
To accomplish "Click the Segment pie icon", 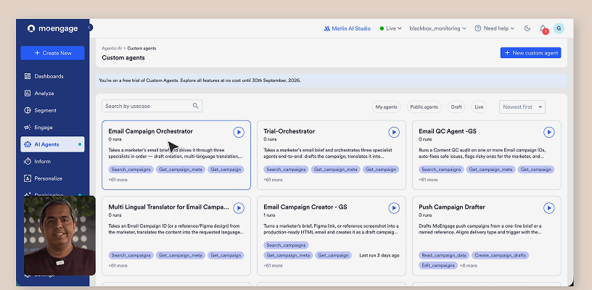I will [27, 110].
